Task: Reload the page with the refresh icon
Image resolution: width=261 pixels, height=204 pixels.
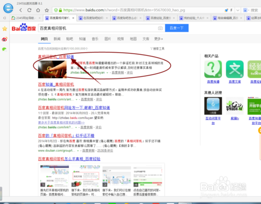Action: [29, 10]
